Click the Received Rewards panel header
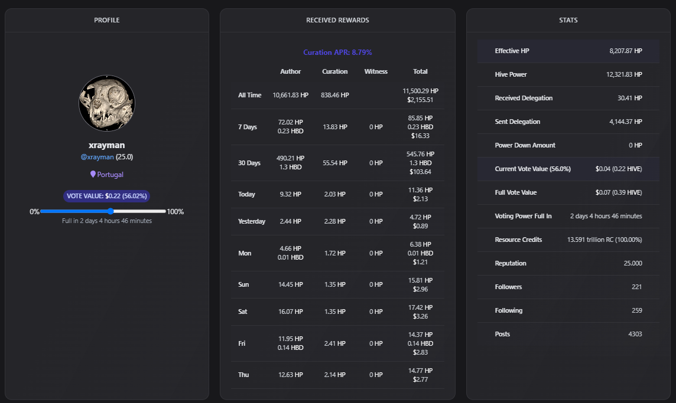676x403 pixels. [x=337, y=20]
